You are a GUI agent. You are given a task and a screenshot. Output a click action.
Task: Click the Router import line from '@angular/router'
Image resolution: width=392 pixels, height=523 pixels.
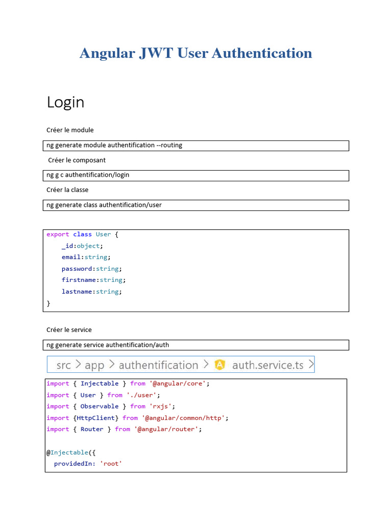125,429
